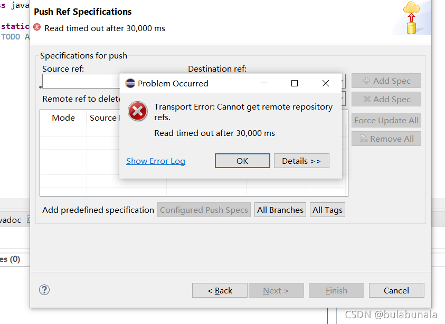
Task: Maximize the Problem Occurred dialog
Action: pos(295,83)
